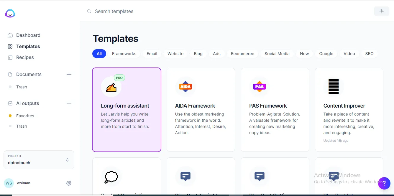394x196 pixels.
Task: Click the AI outputs inbox icon
Action: point(10,103)
